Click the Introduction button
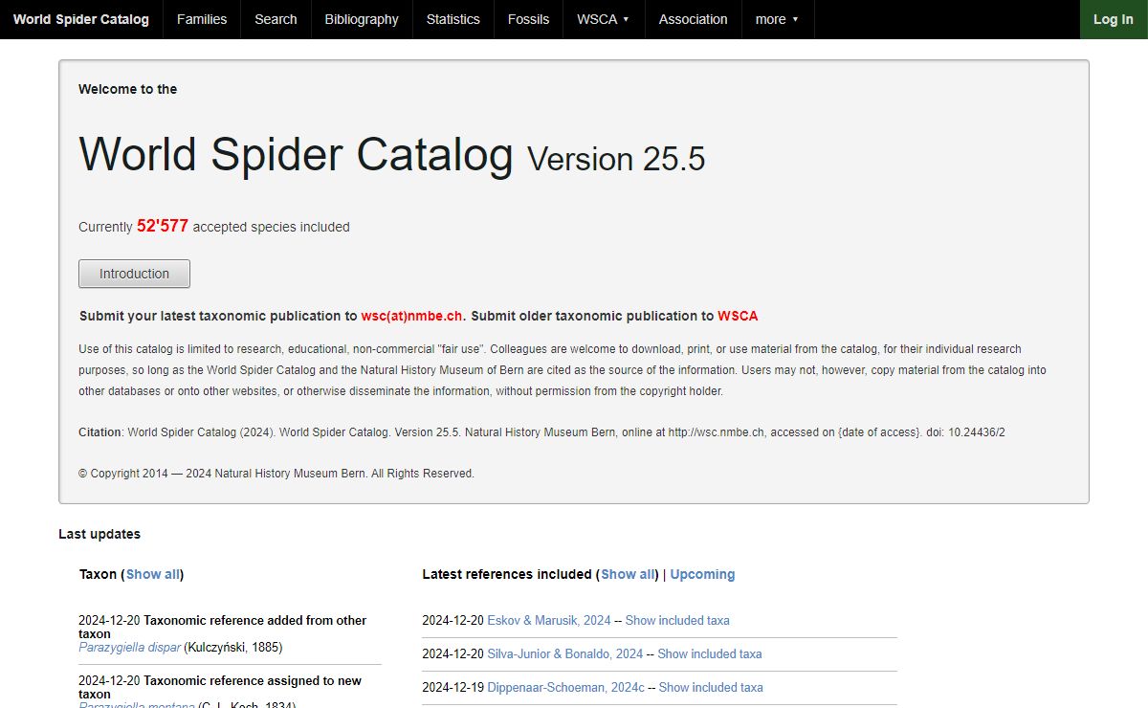This screenshot has height=708, width=1148. click(x=134, y=274)
